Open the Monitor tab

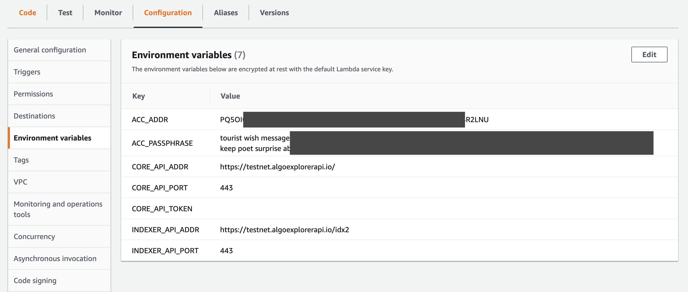click(x=108, y=13)
